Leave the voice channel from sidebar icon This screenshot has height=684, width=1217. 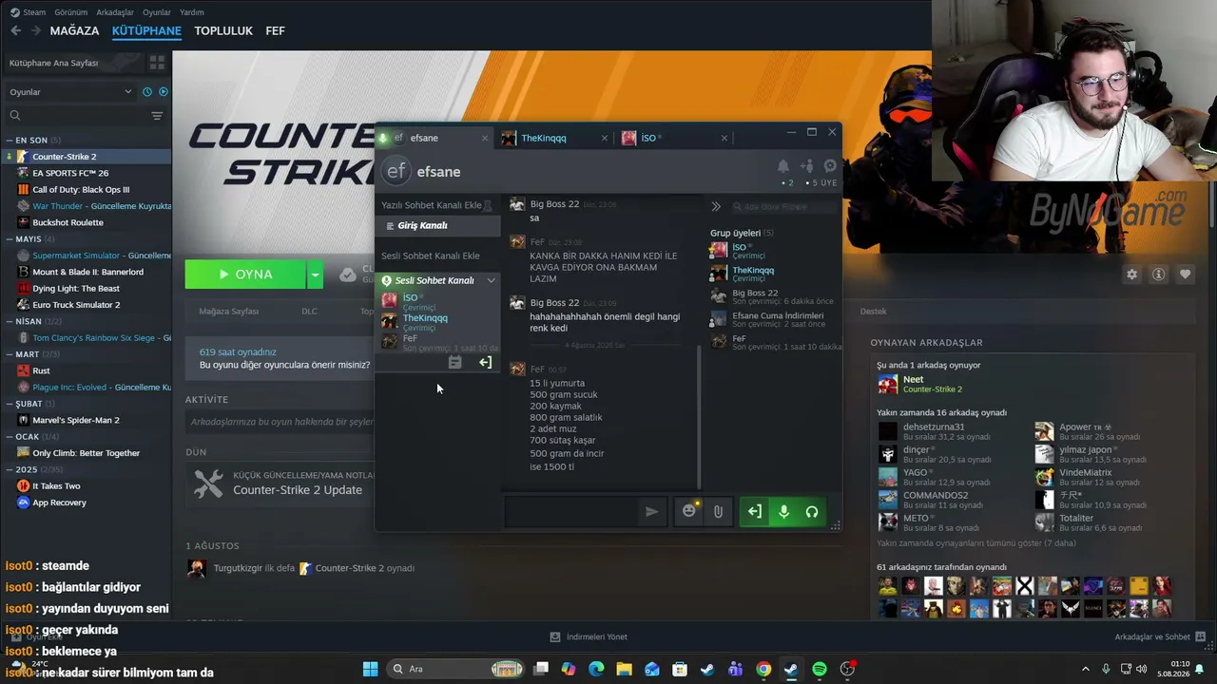click(x=485, y=362)
